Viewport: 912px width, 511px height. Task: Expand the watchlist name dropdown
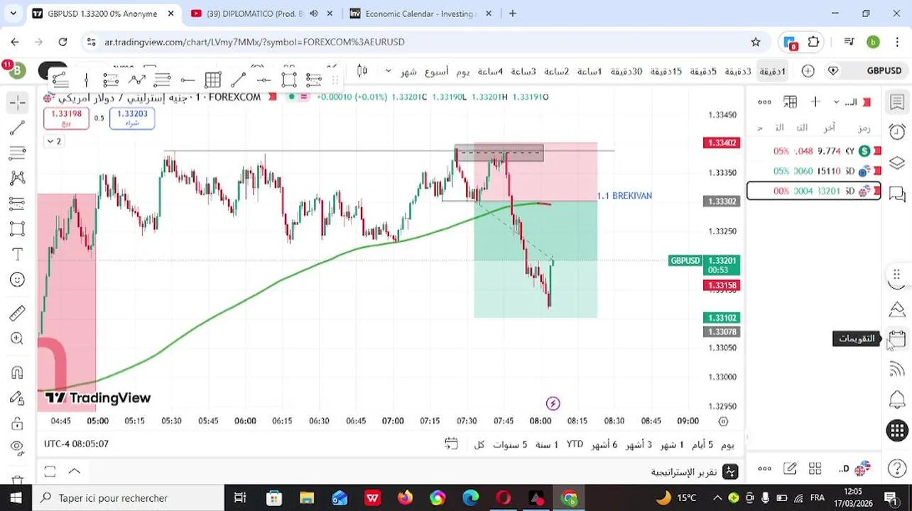pos(836,103)
